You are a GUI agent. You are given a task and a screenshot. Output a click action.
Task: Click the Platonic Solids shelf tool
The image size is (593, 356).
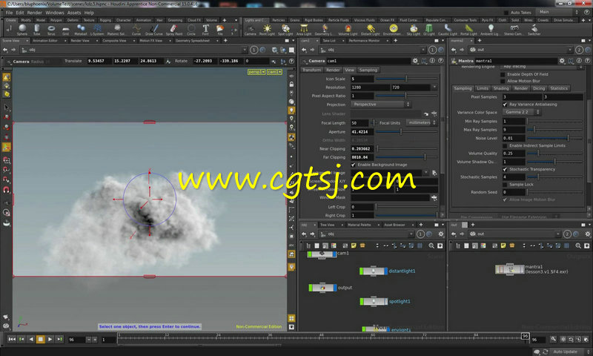(116, 30)
